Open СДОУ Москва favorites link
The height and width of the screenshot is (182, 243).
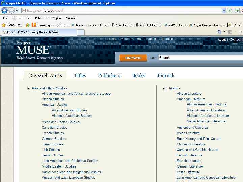tap(175, 25)
